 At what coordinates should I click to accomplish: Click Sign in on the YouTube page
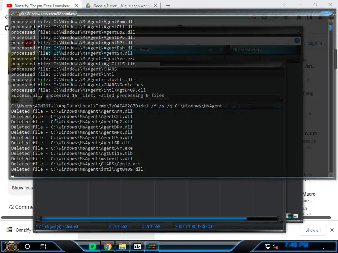[x=315, y=43]
